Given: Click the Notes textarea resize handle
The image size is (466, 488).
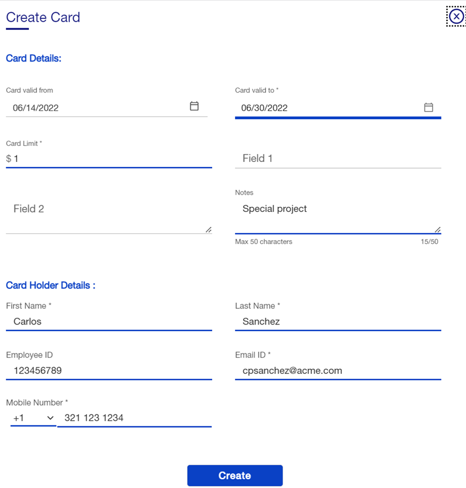Looking at the screenshot, I should (437, 230).
